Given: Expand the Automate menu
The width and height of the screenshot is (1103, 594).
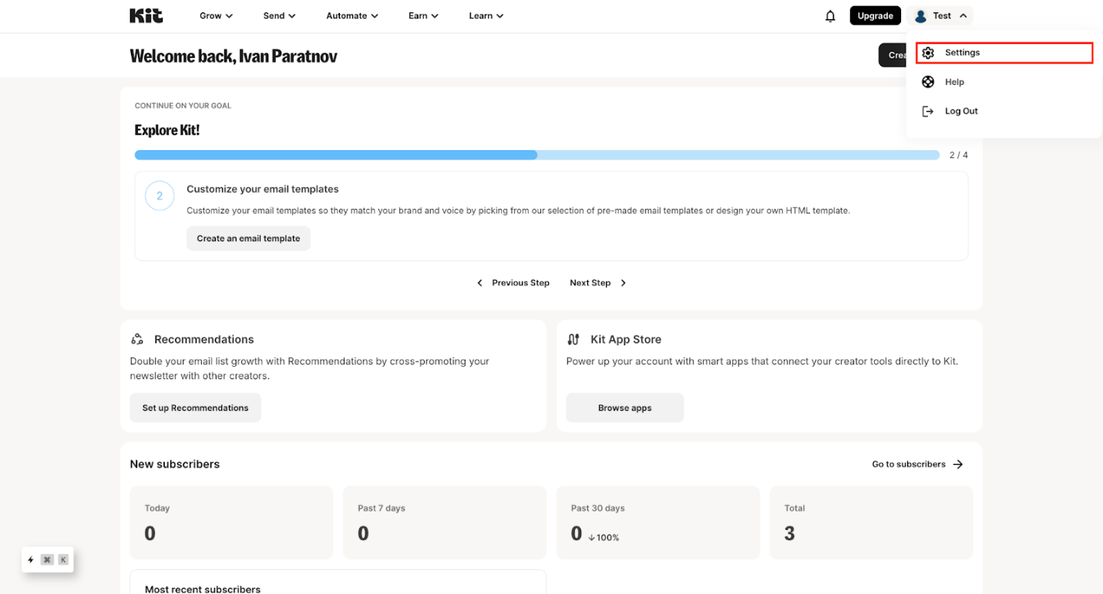Looking at the screenshot, I should [x=351, y=15].
